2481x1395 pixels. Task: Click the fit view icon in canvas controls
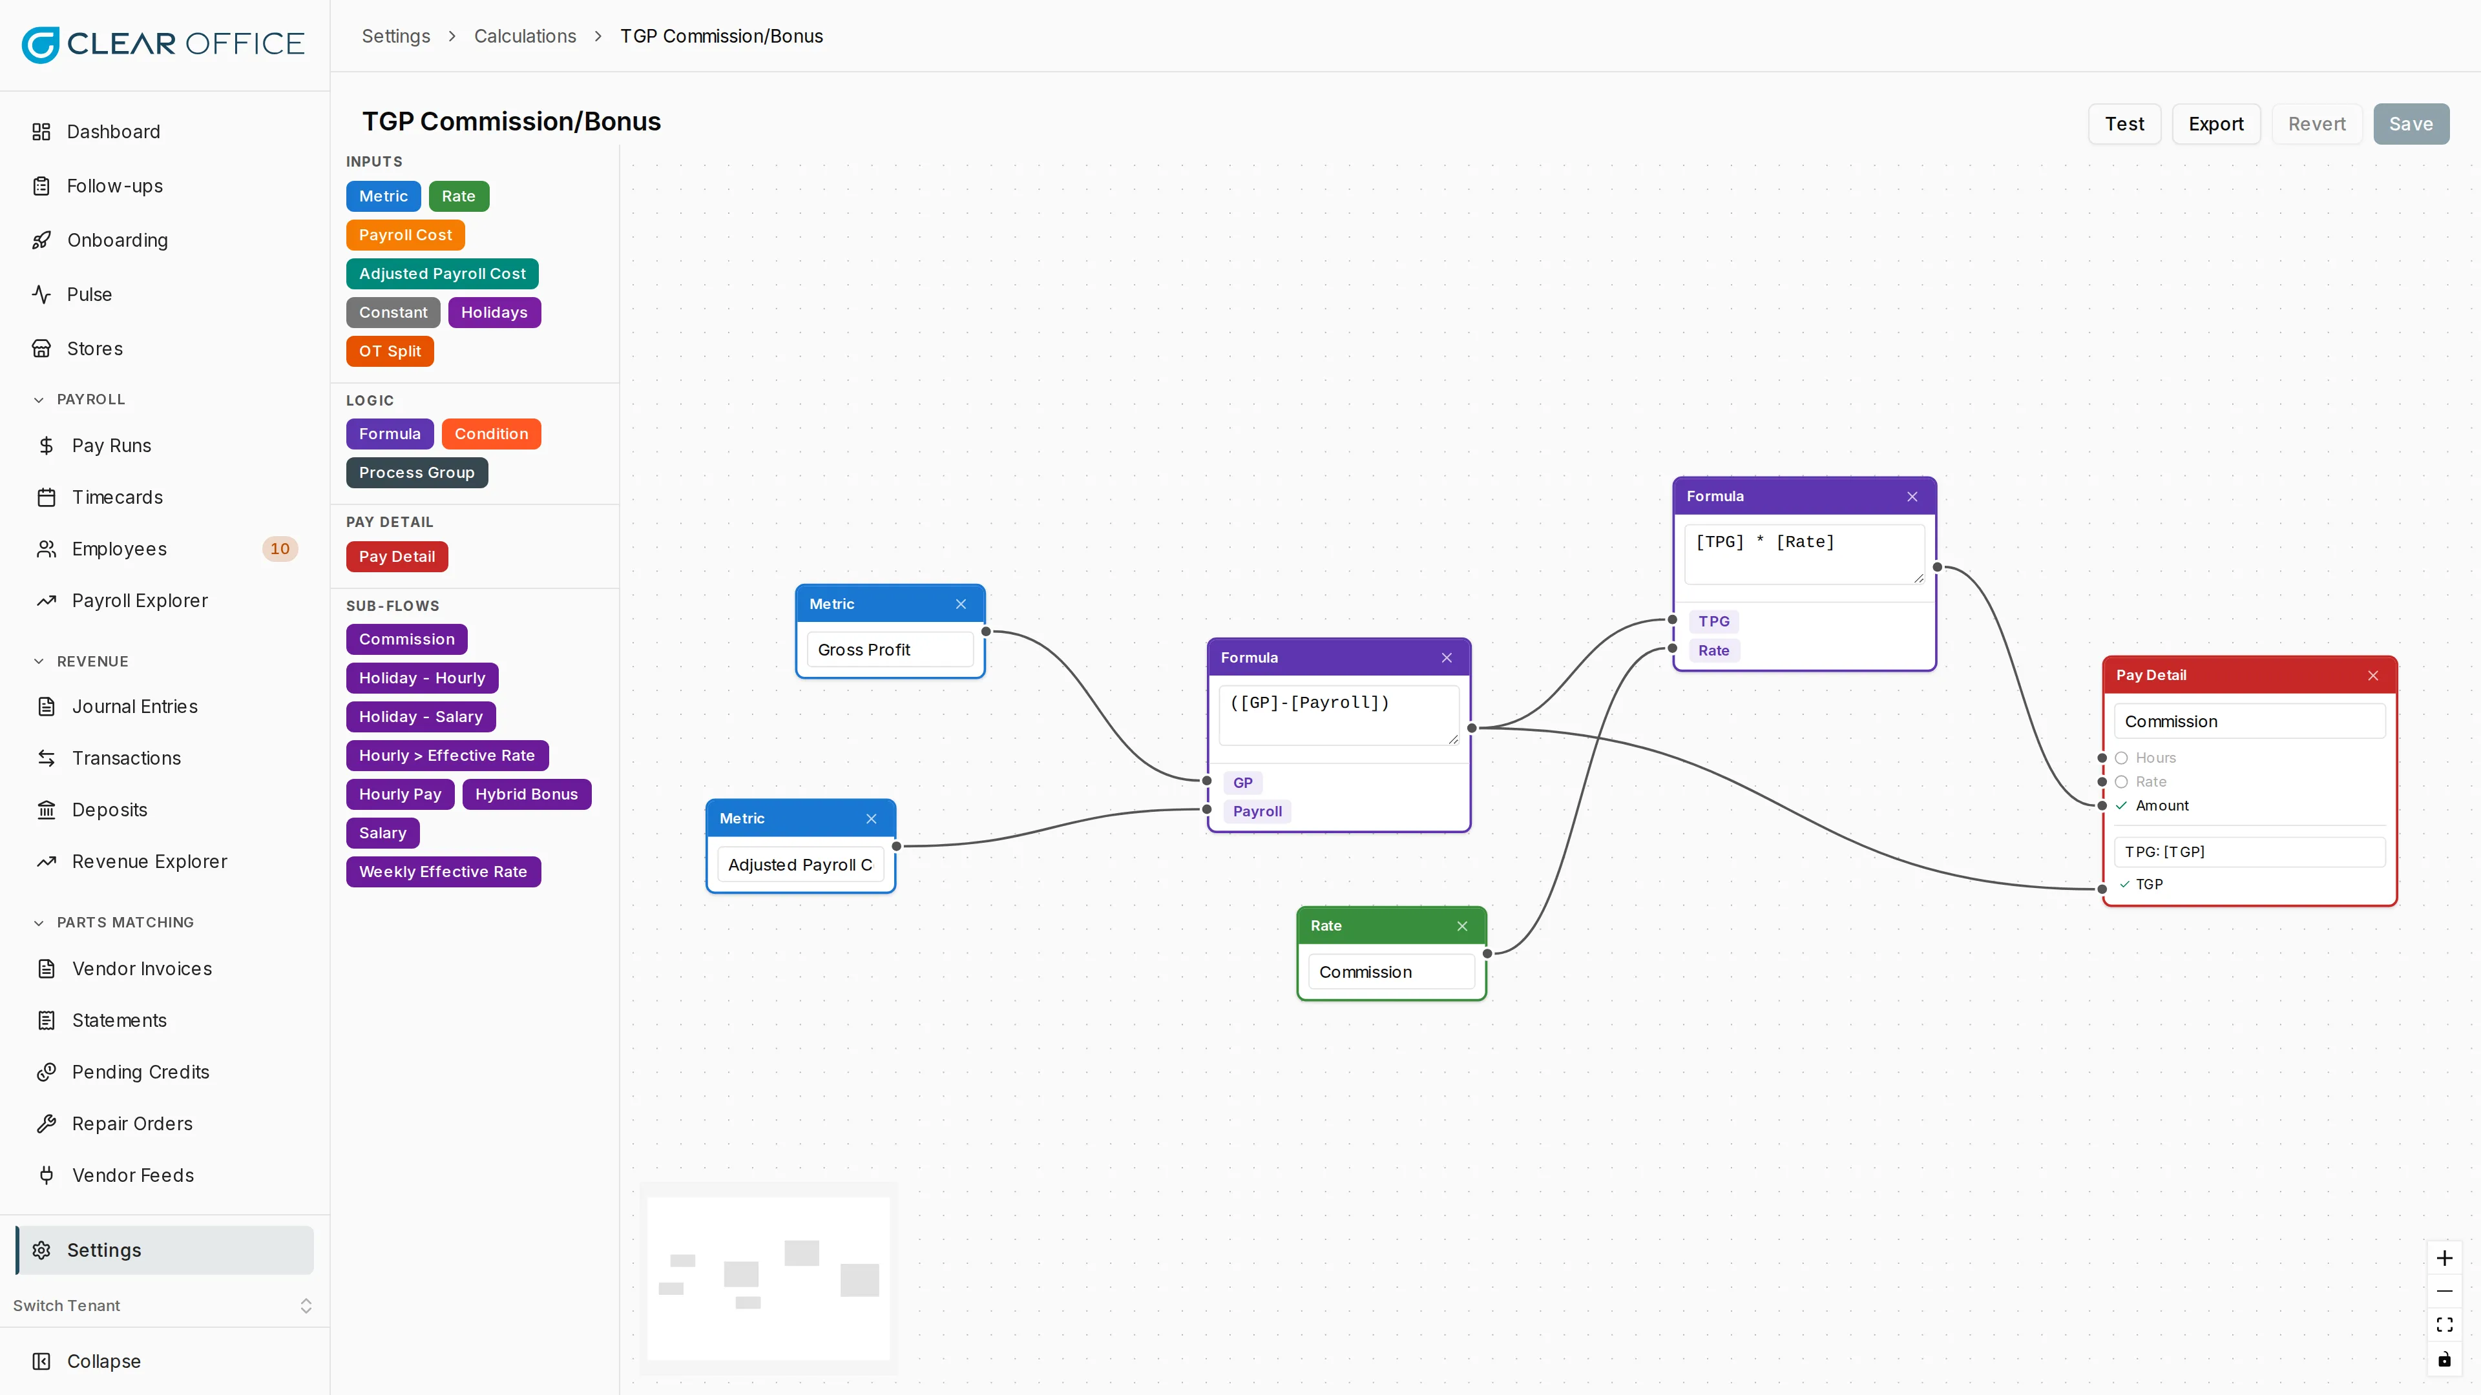pos(2444,1325)
